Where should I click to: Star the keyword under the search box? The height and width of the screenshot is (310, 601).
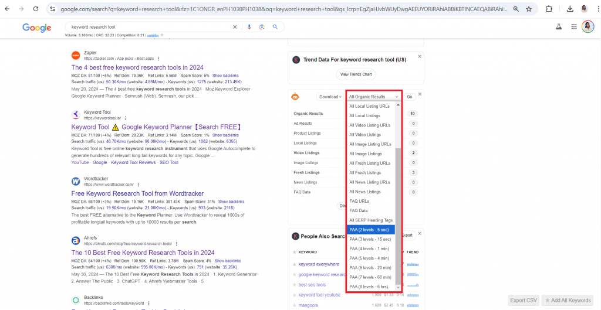click(162, 35)
